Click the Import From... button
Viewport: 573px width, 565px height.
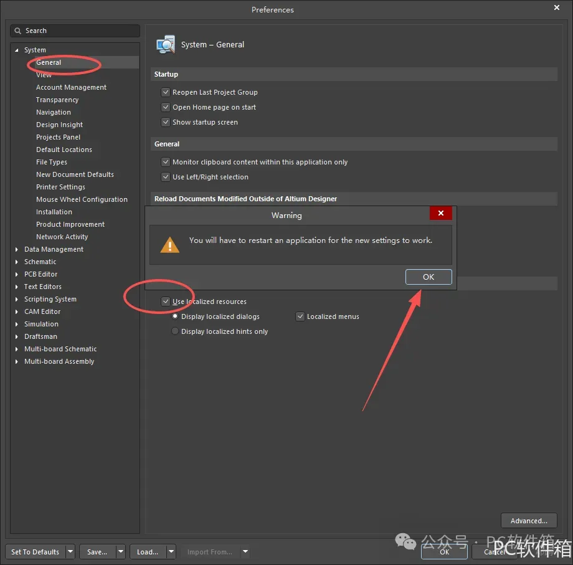click(x=210, y=552)
